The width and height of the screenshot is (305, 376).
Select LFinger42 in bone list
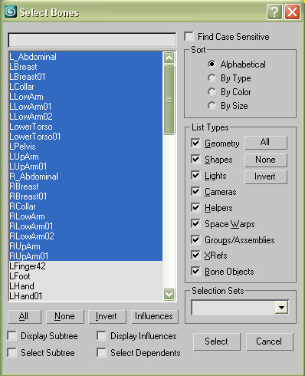tap(86, 266)
